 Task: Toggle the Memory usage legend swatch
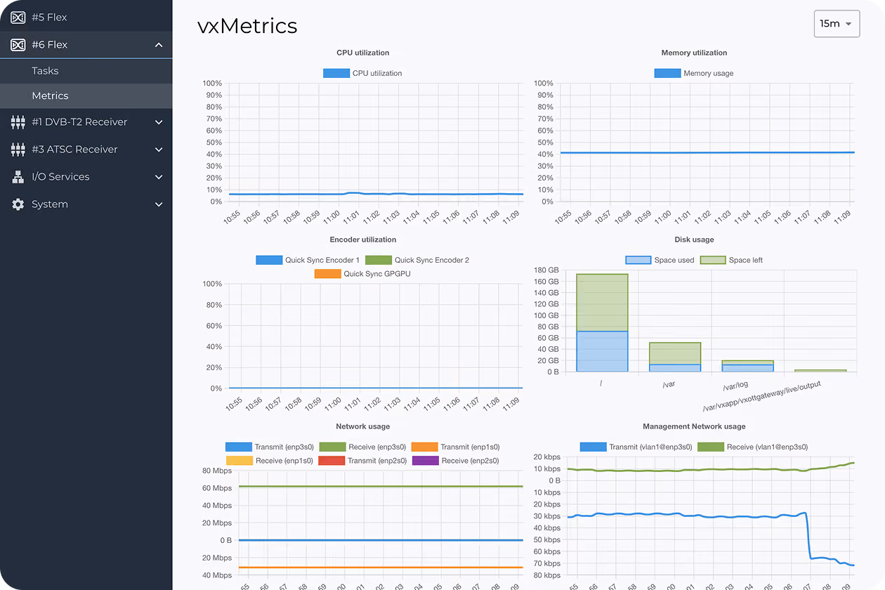click(x=667, y=73)
